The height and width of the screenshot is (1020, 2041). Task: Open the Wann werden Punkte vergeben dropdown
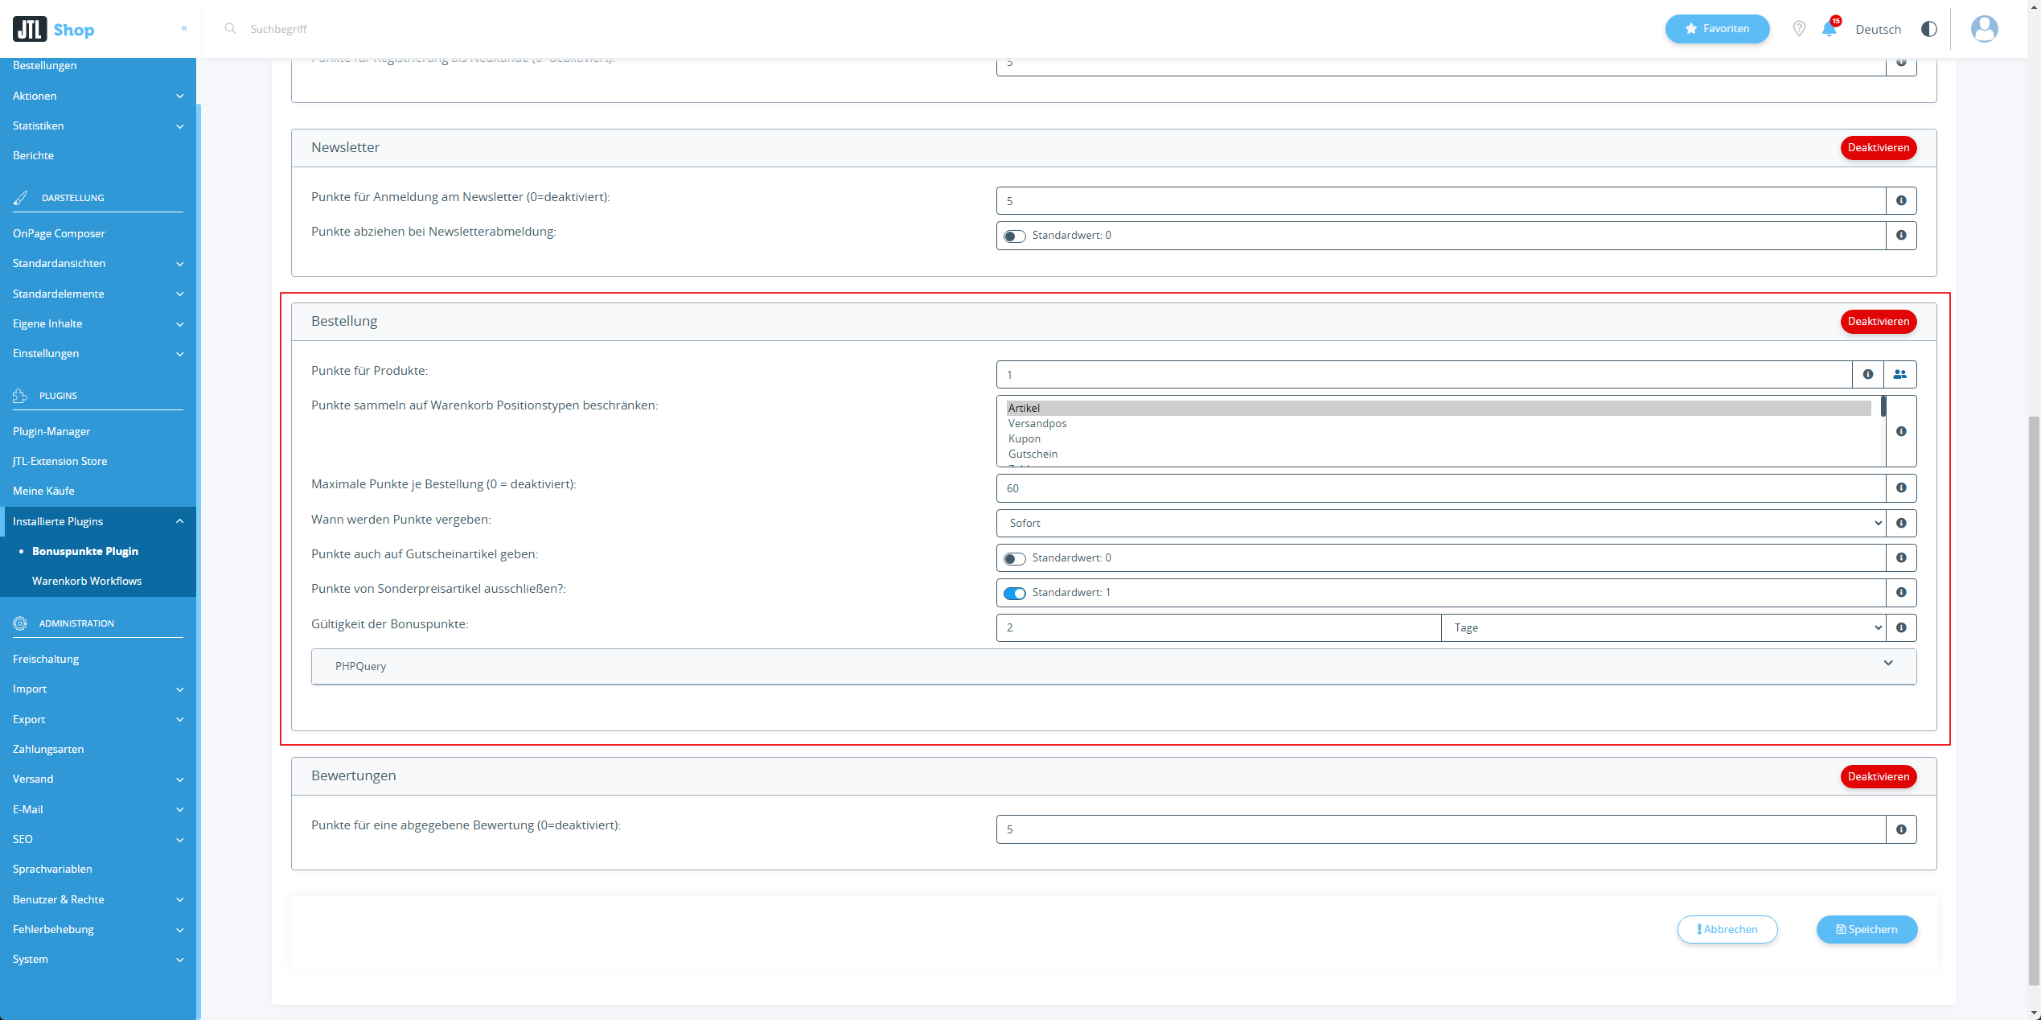pos(1441,523)
